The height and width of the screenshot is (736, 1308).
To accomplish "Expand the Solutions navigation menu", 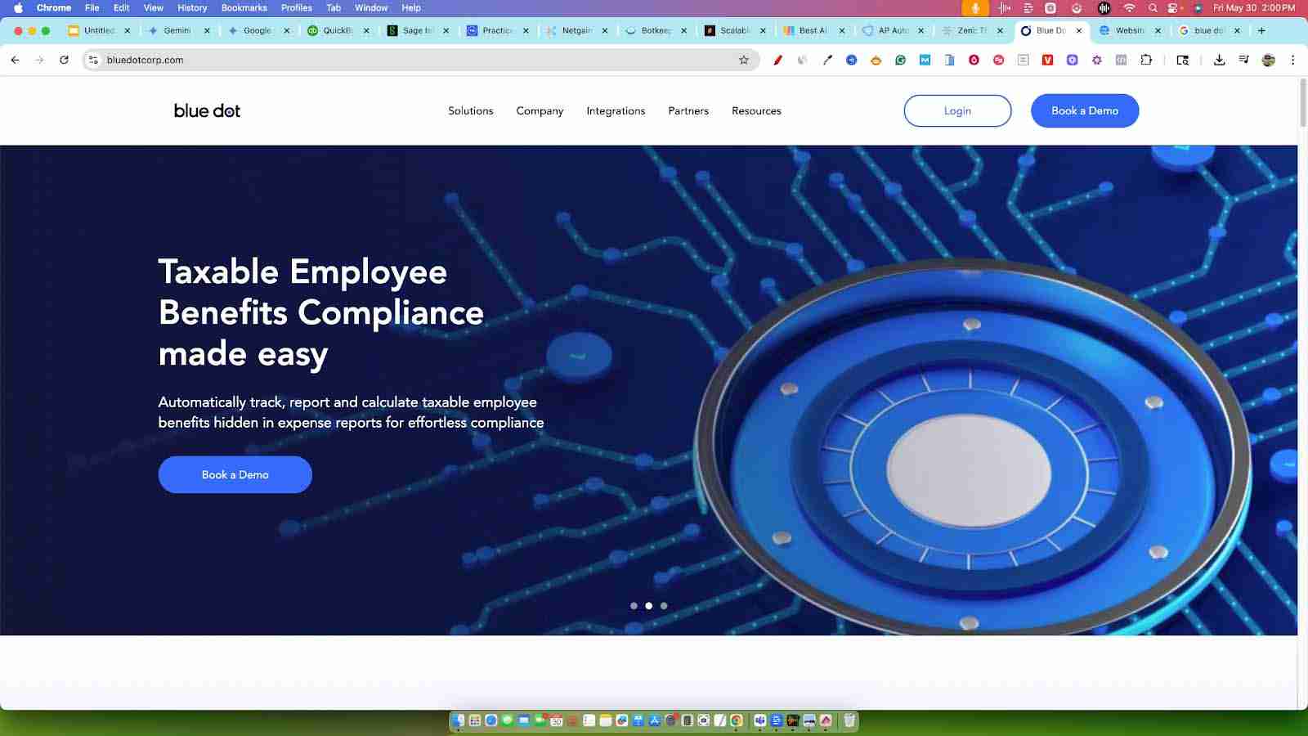I will [x=470, y=110].
